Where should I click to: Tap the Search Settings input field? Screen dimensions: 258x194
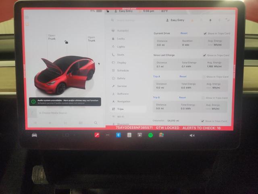click(x=126, y=20)
